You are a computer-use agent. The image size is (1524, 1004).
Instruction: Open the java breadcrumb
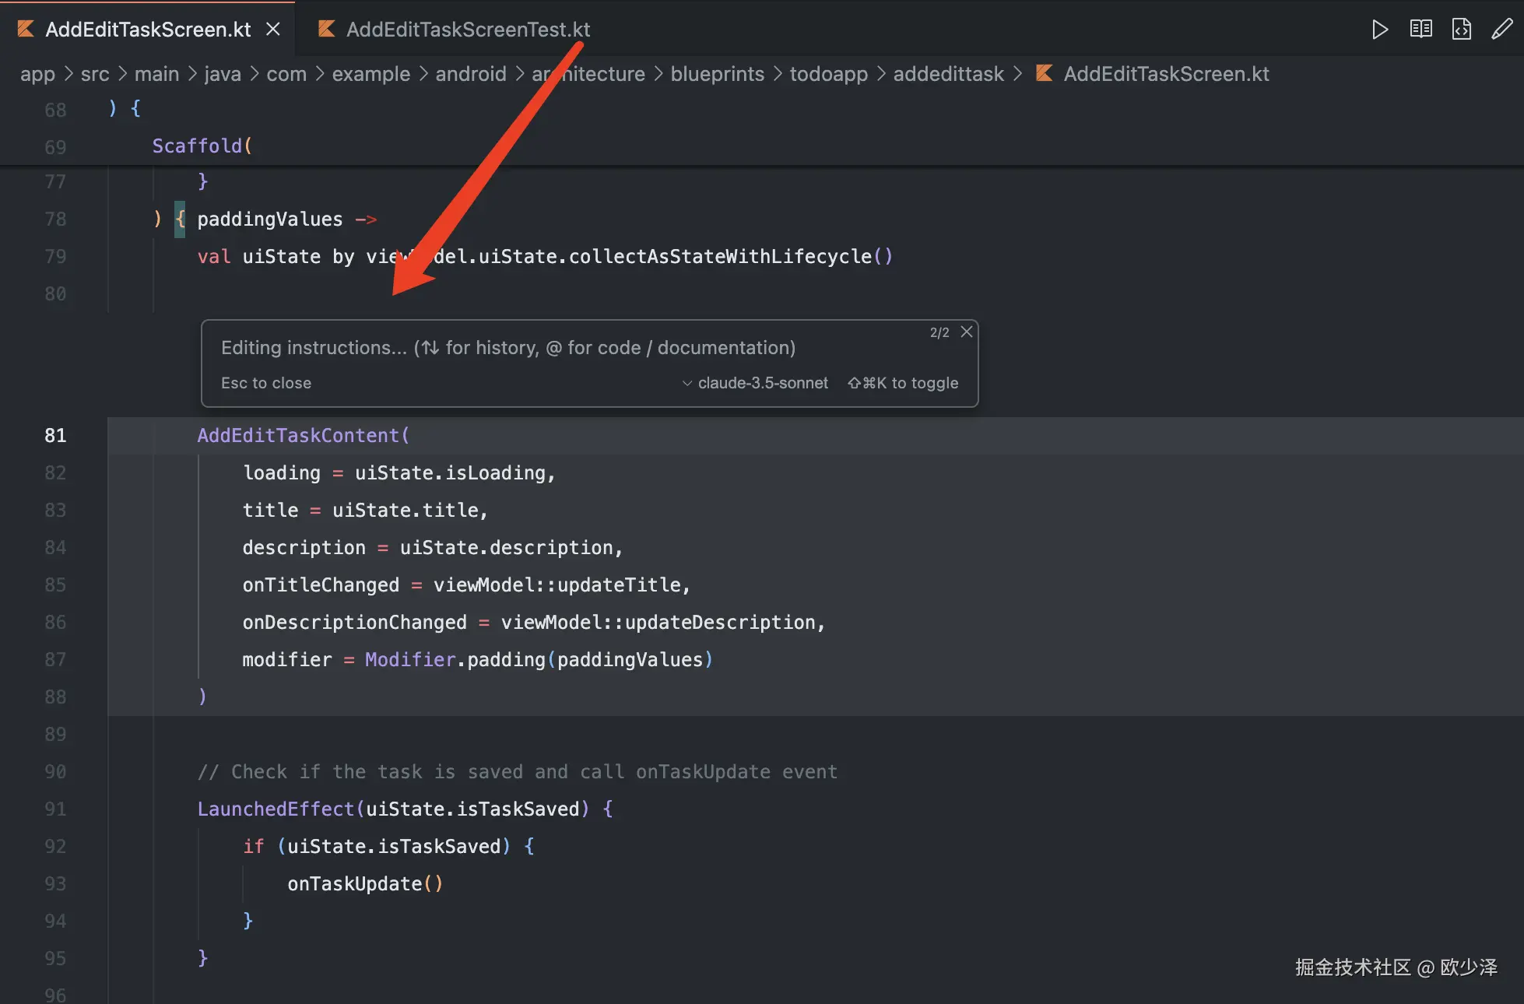pyautogui.click(x=223, y=74)
